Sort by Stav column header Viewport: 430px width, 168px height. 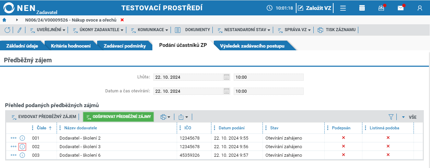click(x=274, y=128)
